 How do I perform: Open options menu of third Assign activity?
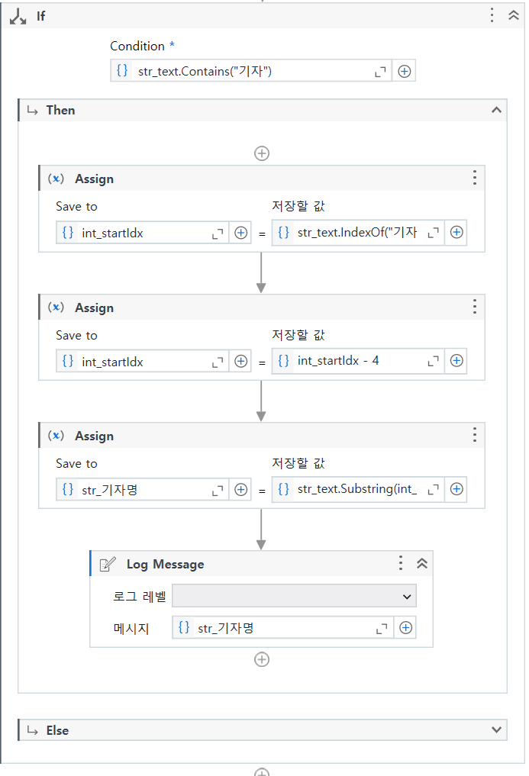click(475, 434)
